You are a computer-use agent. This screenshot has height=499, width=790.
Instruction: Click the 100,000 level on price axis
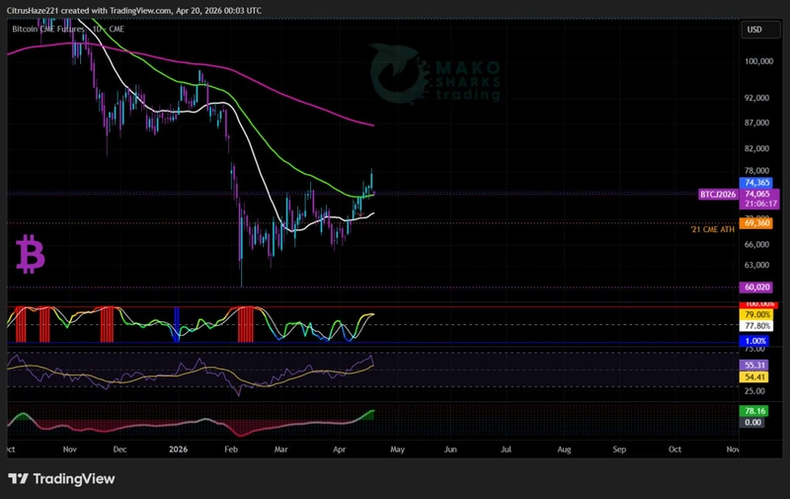point(757,61)
